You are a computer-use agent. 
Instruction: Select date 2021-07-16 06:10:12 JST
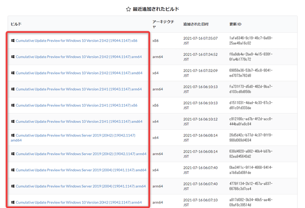point(200,121)
